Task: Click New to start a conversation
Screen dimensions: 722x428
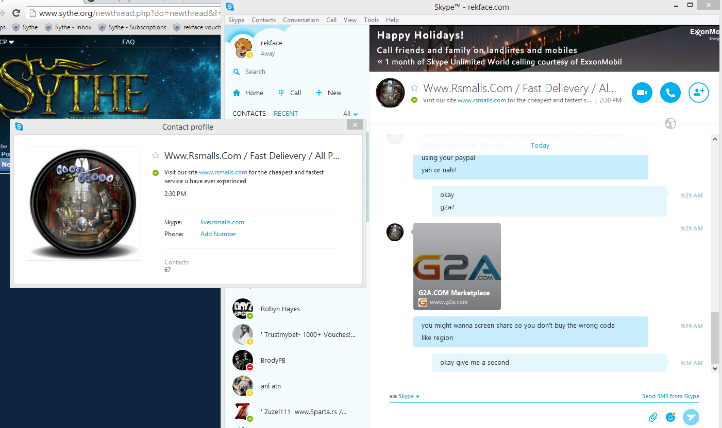Action: pyautogui.click(x=328, y=93)
